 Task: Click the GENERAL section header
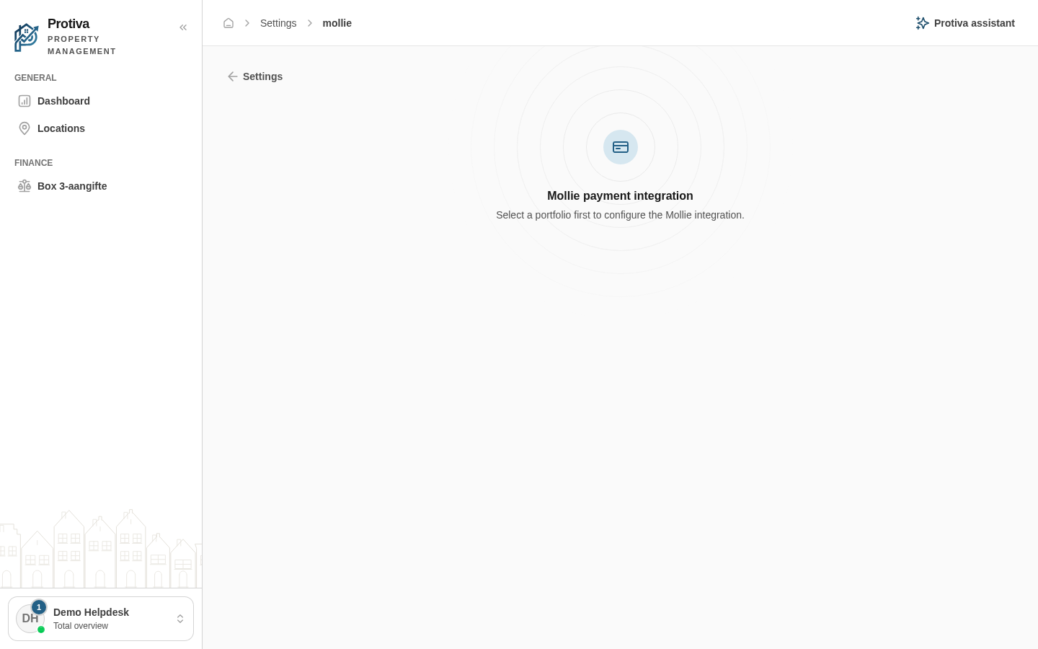point(35,78)
